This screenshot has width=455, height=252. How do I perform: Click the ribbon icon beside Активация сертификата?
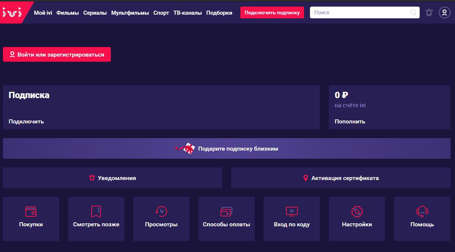[x=305, y=178]
